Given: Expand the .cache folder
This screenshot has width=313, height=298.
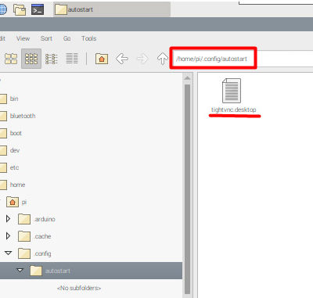Looking at the screenshot, I should pyautogui.click(x=8, y=236).
